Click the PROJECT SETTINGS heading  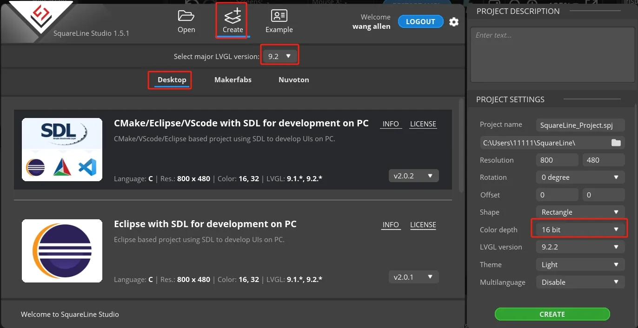pos(510,99)
